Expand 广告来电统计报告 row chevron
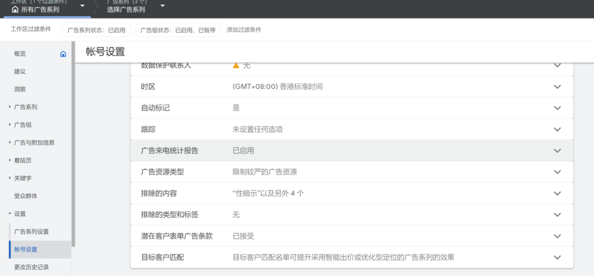The image size is (594, 276). [x=557, y=151]
